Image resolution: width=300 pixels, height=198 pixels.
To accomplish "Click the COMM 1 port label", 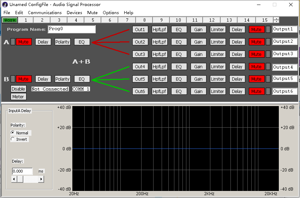I will click(81, 89).
